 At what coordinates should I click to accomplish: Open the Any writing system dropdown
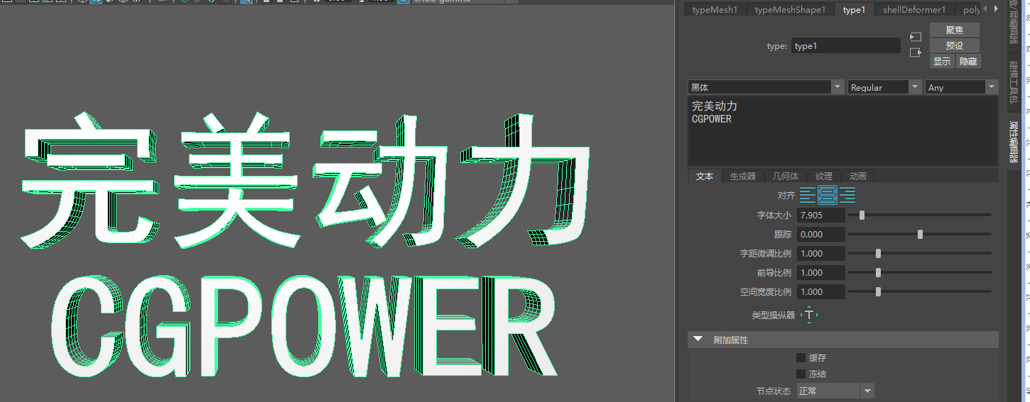[962, 87]
